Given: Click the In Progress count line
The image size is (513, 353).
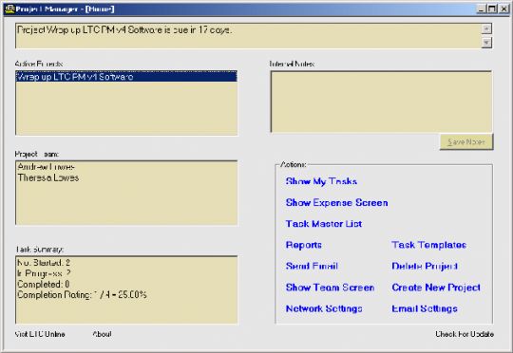Looking at the screenshot, I should (x=44, y=273).
